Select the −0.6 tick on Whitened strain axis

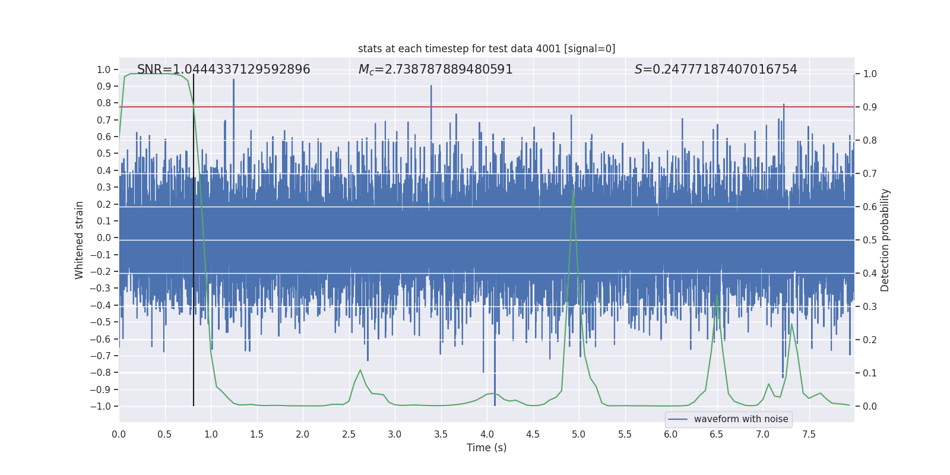[100, 339]
